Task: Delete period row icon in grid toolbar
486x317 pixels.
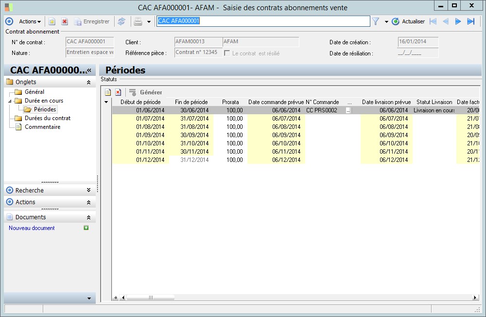Action: (x=118, y=92)
